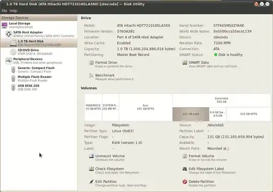This screenshot has width=273, height=192.
Task: Select the SYSTEM R... 105 MB partition
Action: click(x=111, y=107)
